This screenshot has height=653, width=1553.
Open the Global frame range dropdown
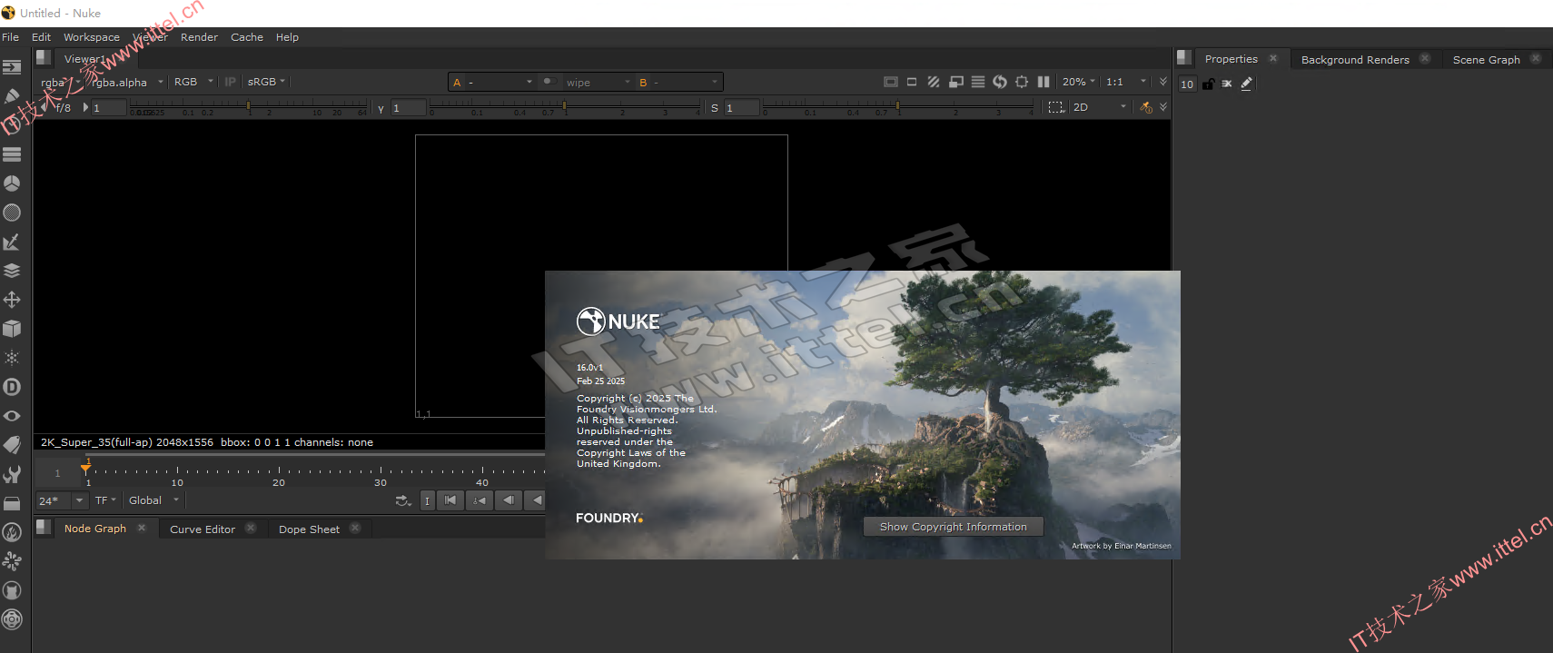pyautogui.click(x=153, y=500)
